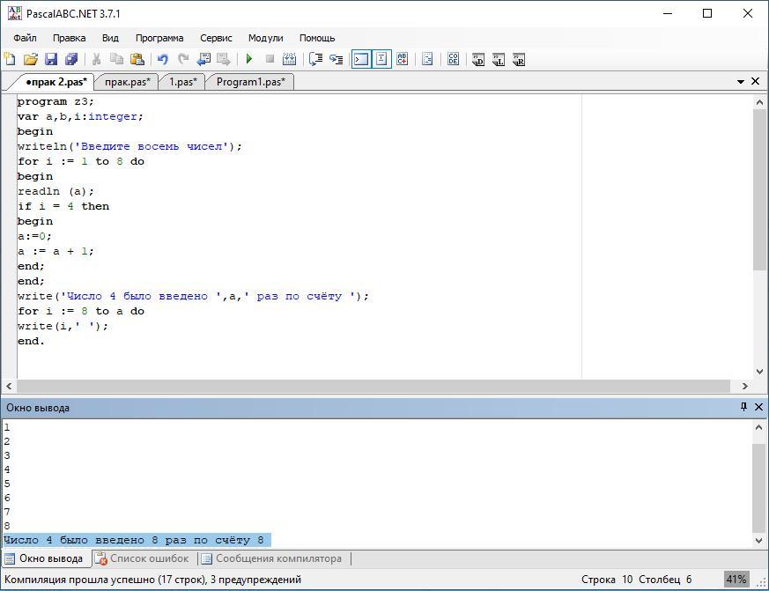Viewport: 769px width, 591px height.
Task: Switch to the Program1.pas* tab
Action: pyautogui.click(x=250, y=81)
